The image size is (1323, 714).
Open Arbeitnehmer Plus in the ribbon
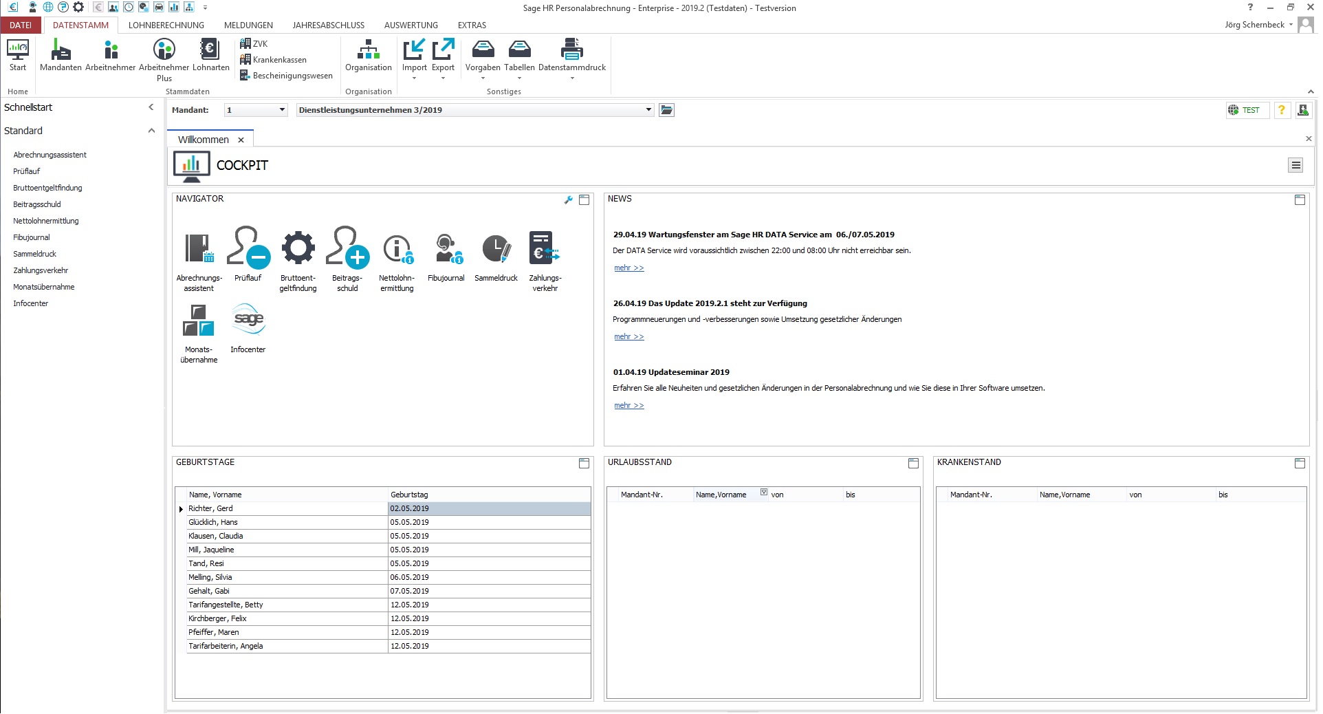point(164,60)
